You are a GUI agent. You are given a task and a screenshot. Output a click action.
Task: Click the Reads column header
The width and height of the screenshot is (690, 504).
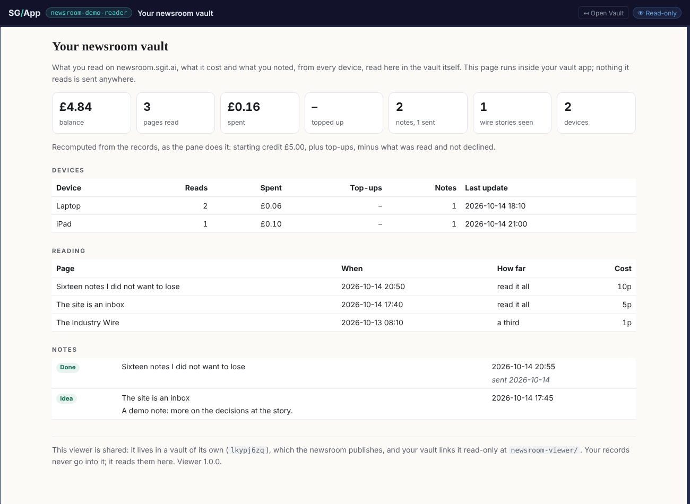pyautogui.click(x=196, y=188)
